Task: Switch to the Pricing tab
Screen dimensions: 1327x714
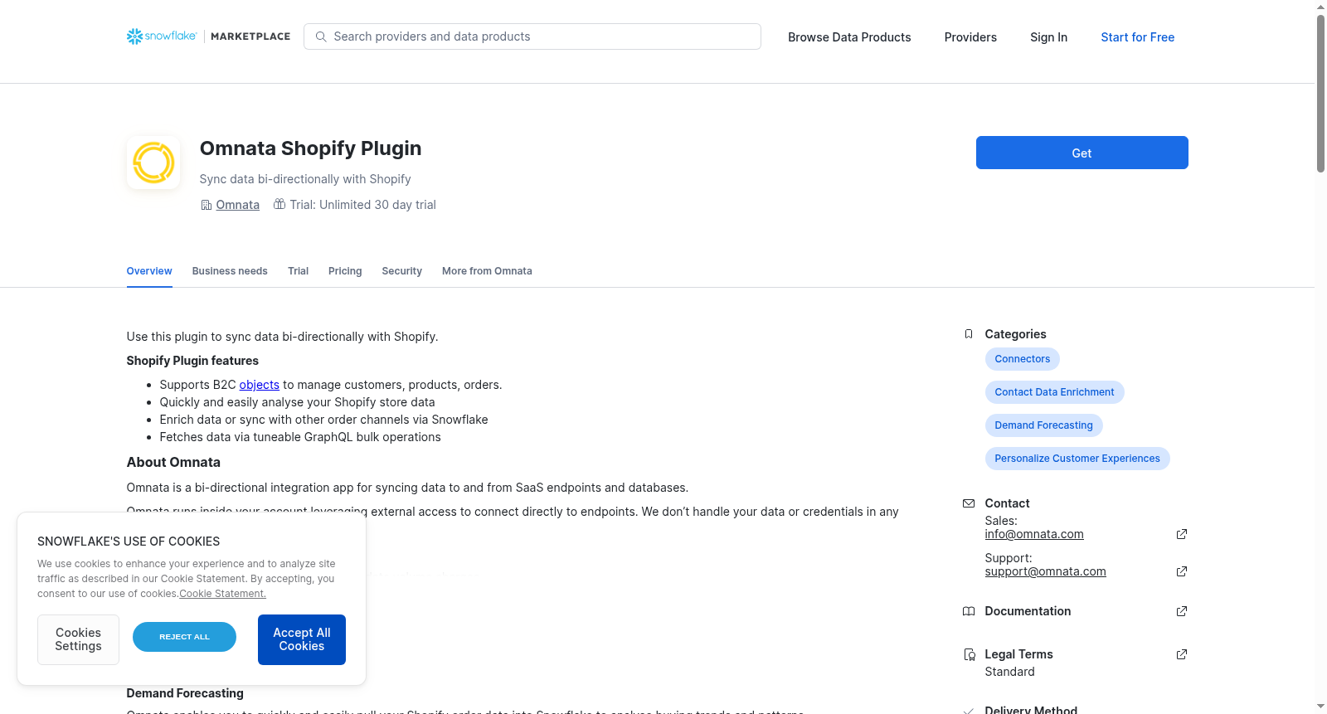Action: 345,271
